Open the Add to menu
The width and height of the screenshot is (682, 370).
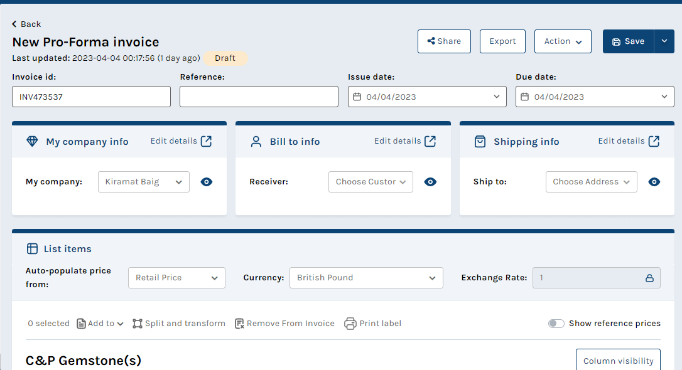point(100,324)
